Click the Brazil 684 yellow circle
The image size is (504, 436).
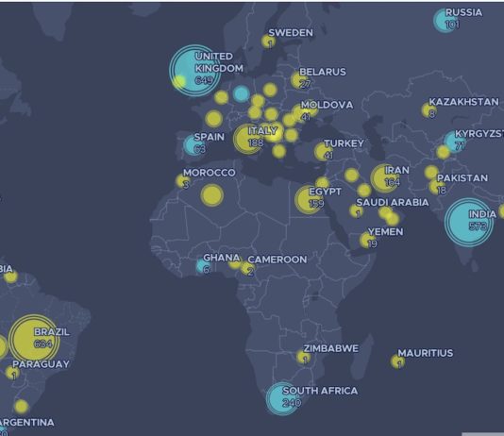click(x=34, y=340)
